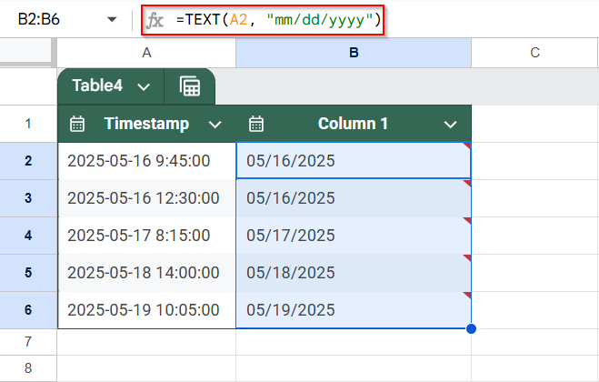Click the calendar icon in the Timestamp header
The image size is (599, 382).
(x=77, y=124)
